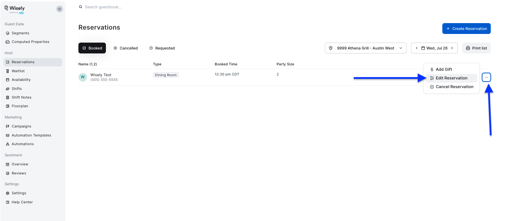This screenshot has width=511, height=221.
Task: Click the Wisely logo
Action: point(14,10)
